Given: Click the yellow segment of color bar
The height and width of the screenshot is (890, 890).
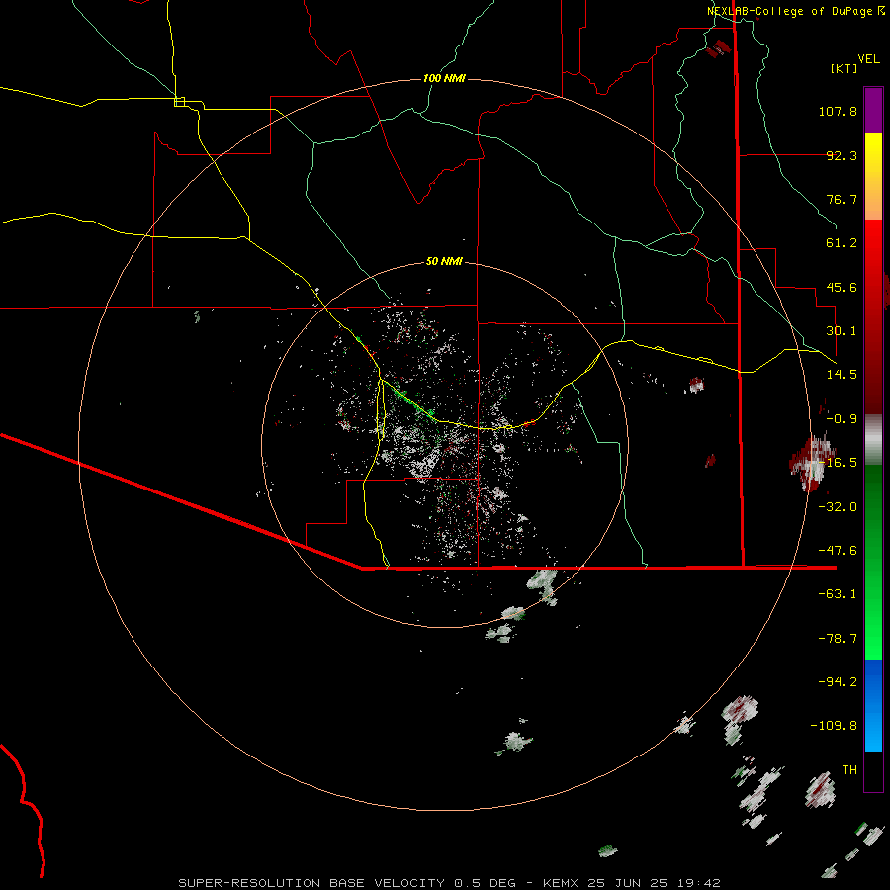Looking at the screenshot, I should 873,175.
